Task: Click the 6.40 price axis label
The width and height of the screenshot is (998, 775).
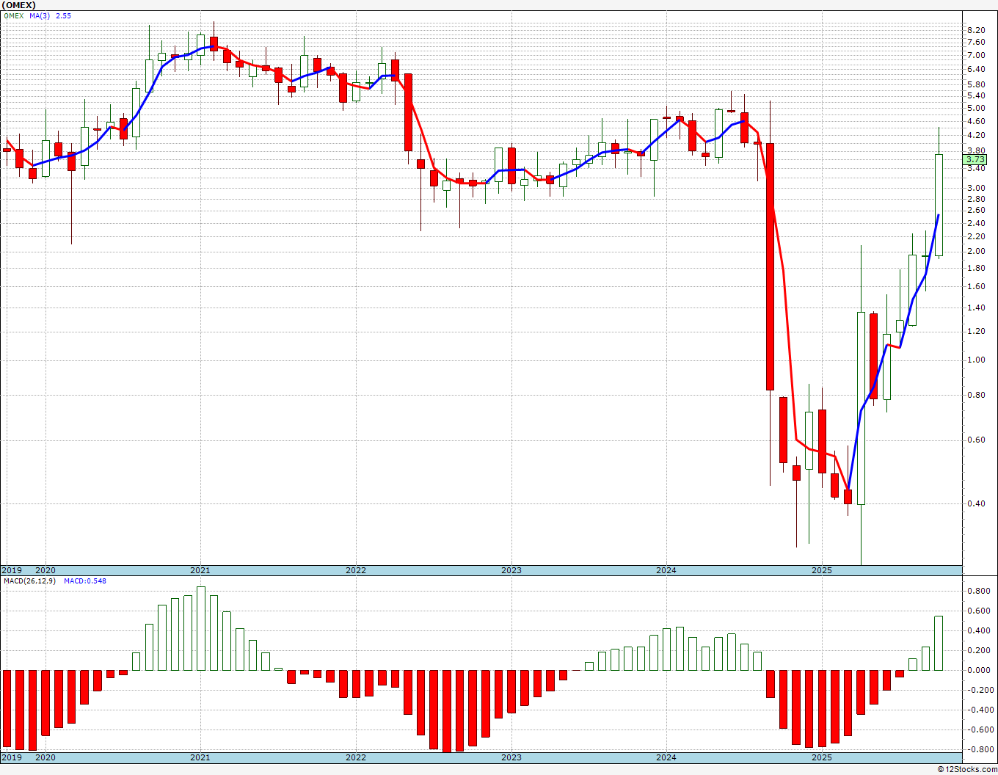Action: pyautogui.click(x=976, y=69)
